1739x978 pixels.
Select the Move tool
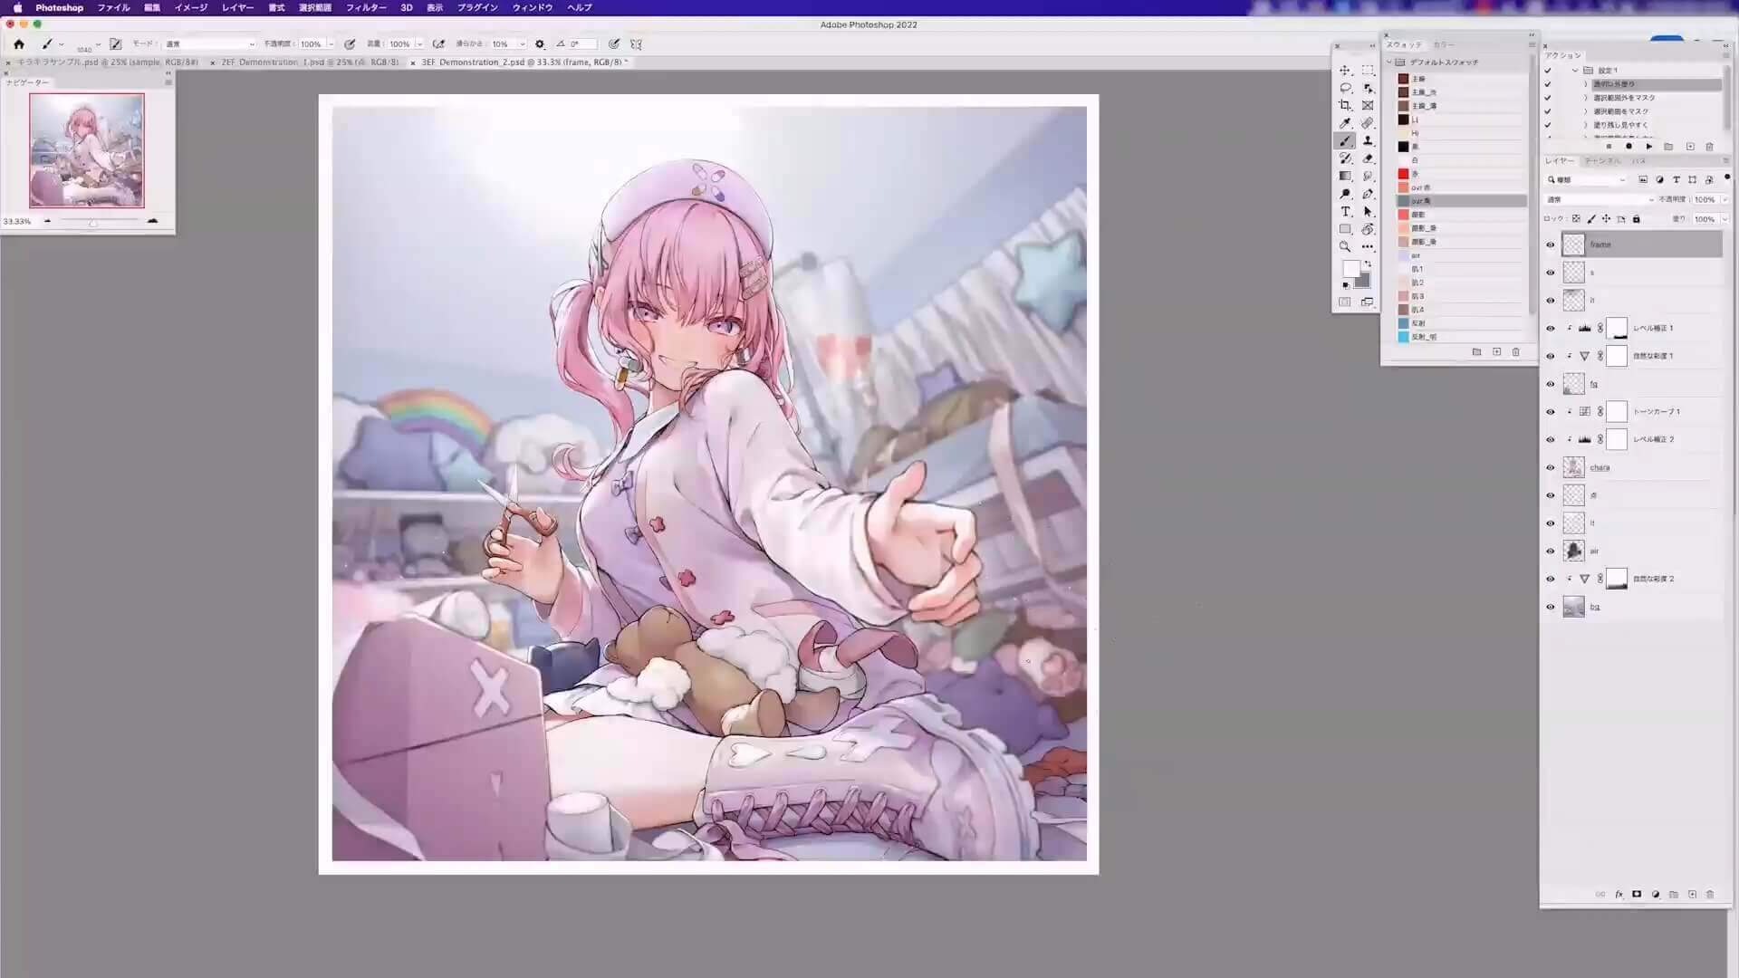[x=1345, y=71]
